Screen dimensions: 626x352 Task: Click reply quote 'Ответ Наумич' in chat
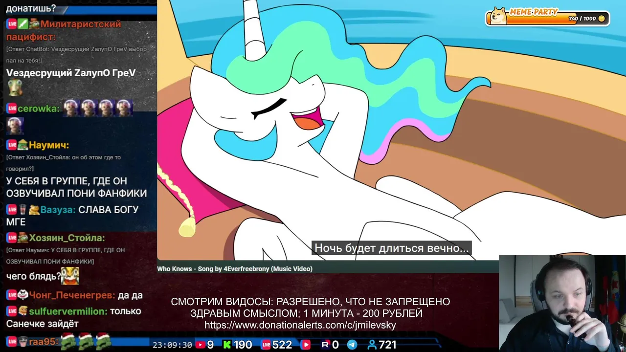pyautogui.click(x=66, y=255)
